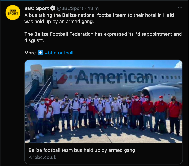Viewport: 189px width, 166px height.
Task: Click the bbc.co.uk domain link
Action: [x=45, y=157]
